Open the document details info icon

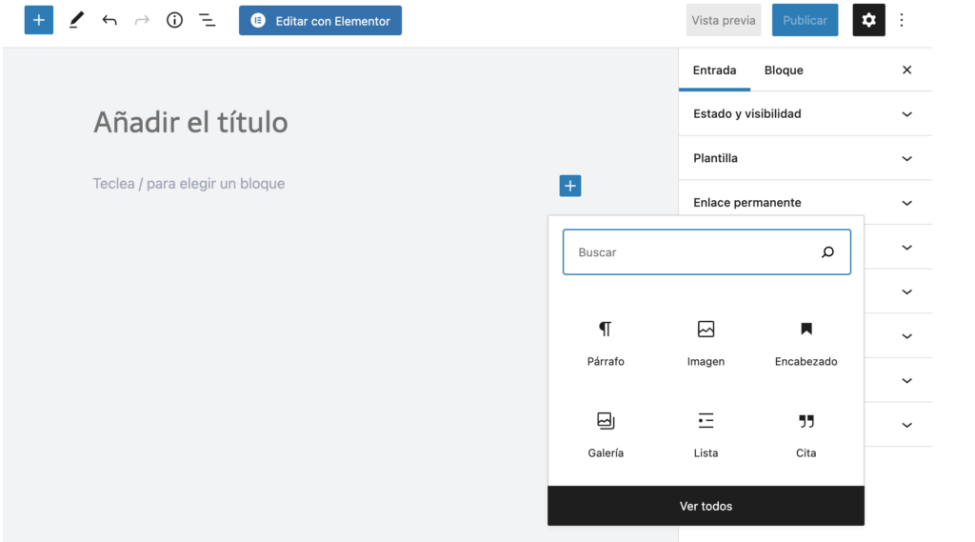pos(174,20)
